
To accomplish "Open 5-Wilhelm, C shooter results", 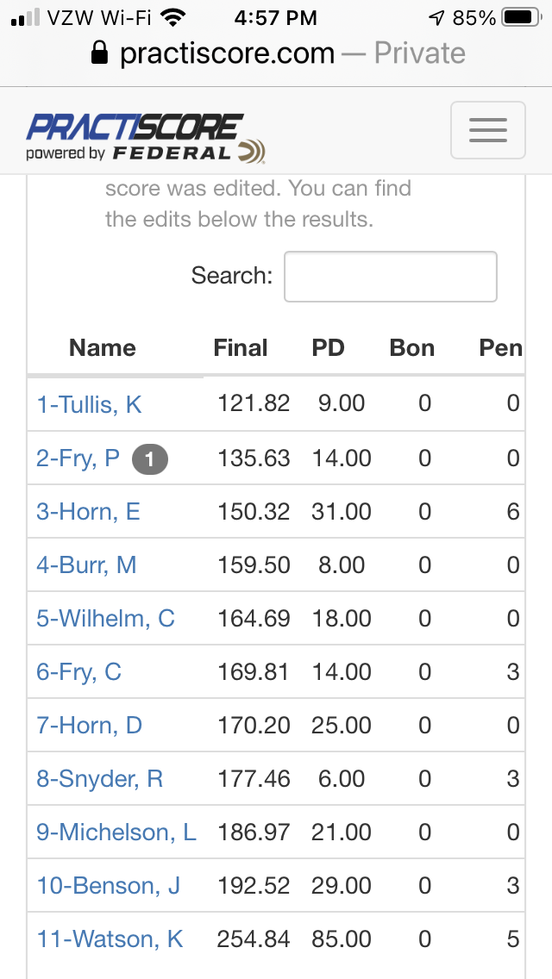I will tap(105, 619).
